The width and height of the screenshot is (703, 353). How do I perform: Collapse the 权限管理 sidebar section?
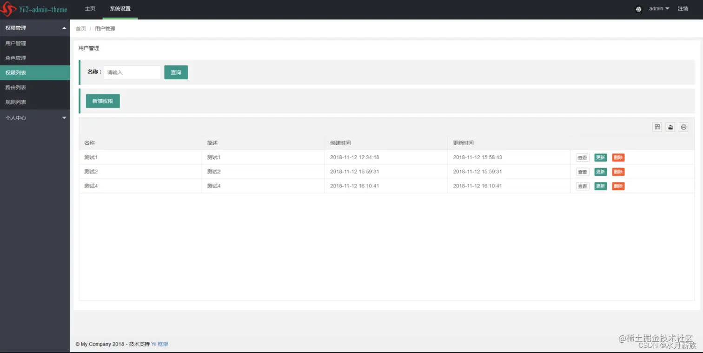click(35, 28)
